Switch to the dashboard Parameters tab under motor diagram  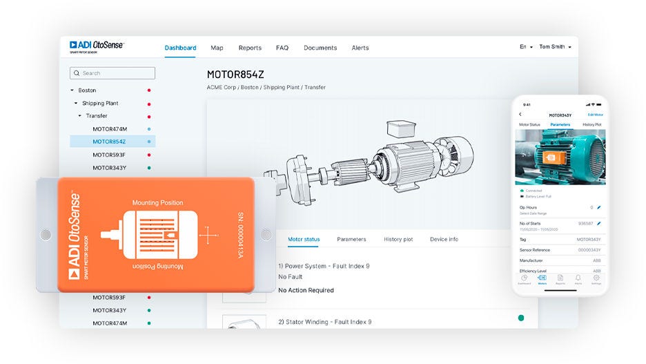point(351,239)
